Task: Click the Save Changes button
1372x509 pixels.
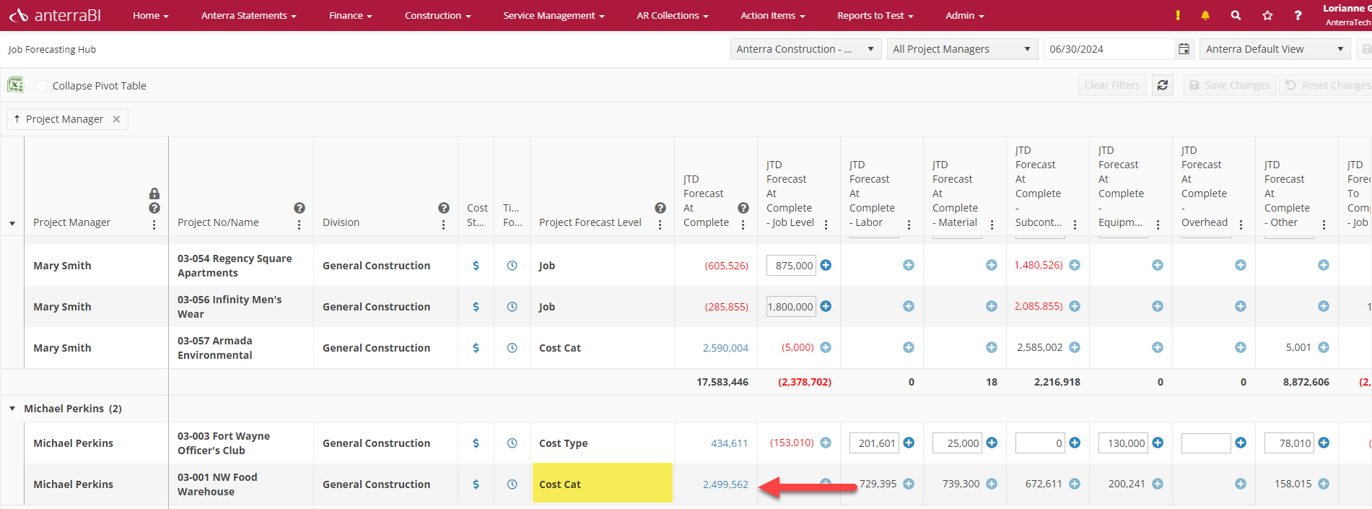Action: 1230,85
